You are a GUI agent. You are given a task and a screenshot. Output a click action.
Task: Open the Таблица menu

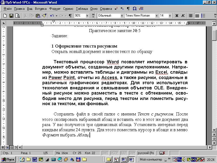tap(82, 9)
